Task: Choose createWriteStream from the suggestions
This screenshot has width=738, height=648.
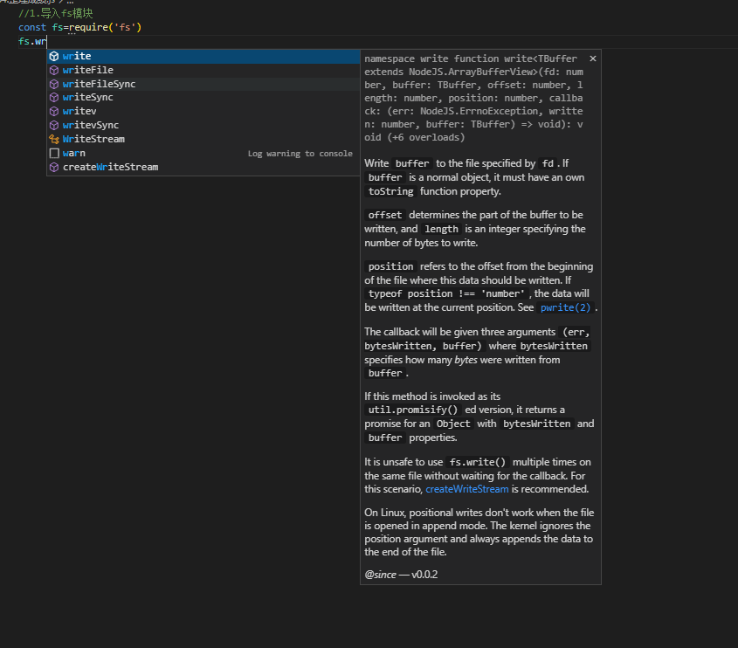Action: (203, 167)
